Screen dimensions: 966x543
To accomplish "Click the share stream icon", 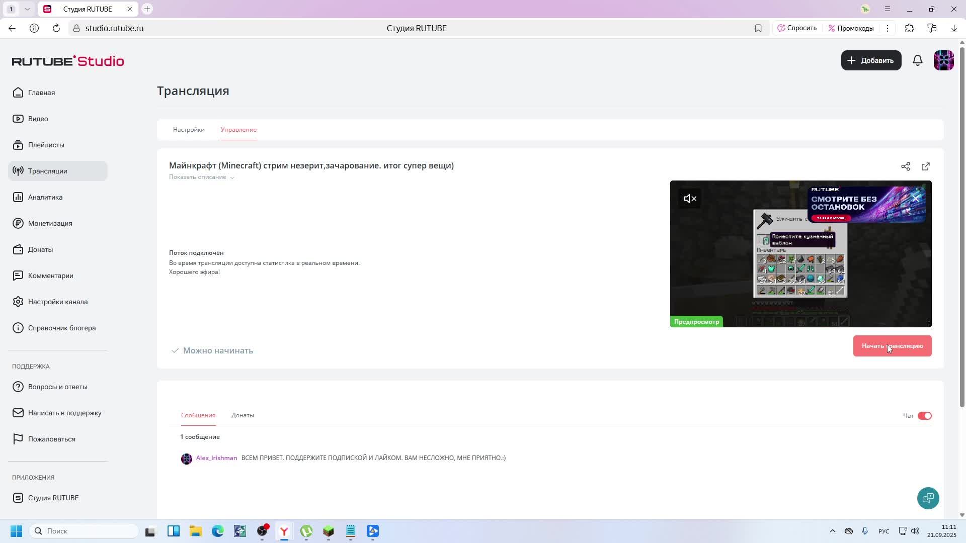I will pyautogui.click(x=905, y=166).
